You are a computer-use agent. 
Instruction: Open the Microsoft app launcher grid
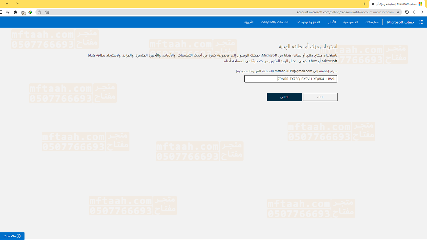pyautogui.click(x=421, y=22)
